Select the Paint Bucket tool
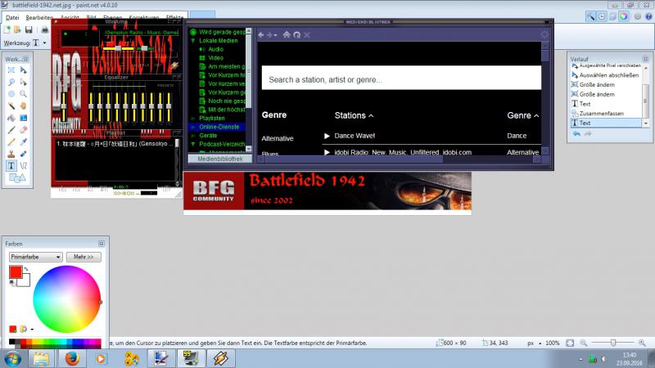This screenshot has height=368, width=655. [x=11, y=118]
